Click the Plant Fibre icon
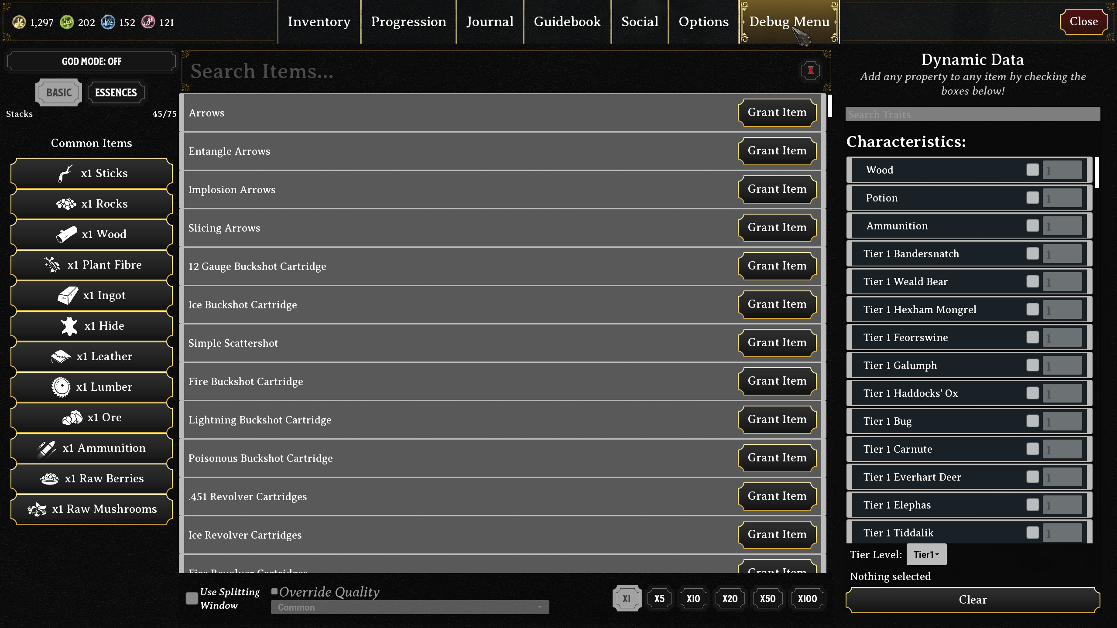Screen dimensions: 1117x628 52,265
